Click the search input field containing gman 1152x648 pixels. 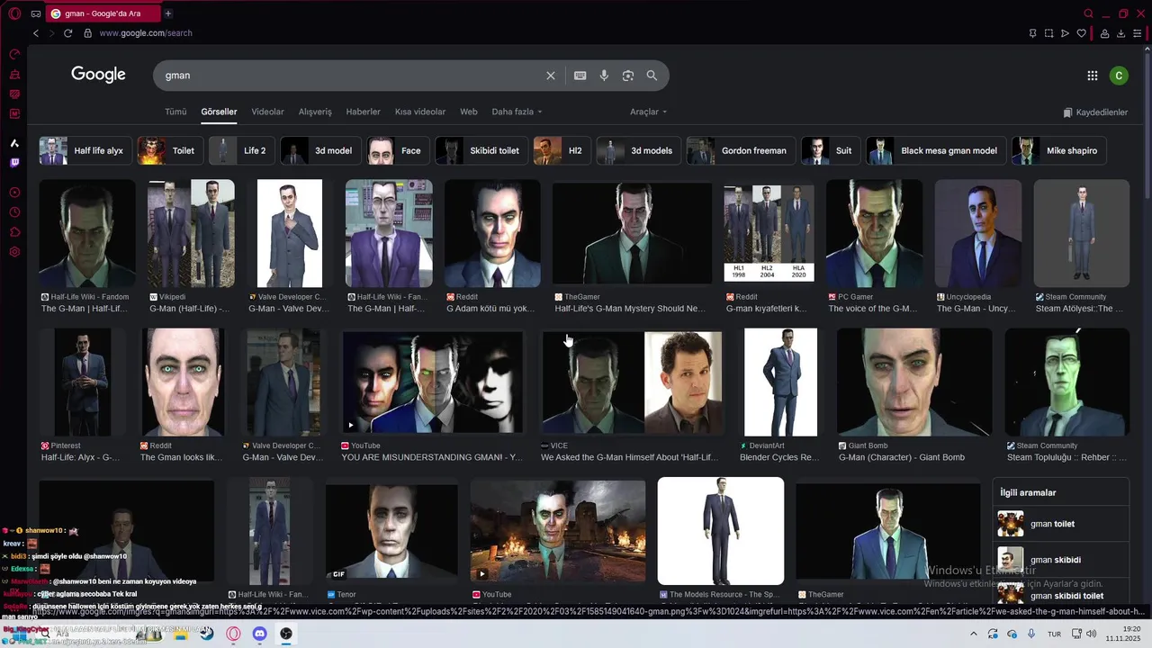tap(351, 76)
